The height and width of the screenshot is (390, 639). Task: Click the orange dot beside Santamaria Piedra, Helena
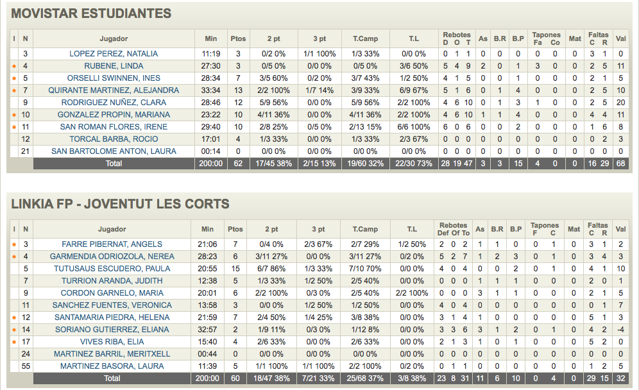[14, 318]
